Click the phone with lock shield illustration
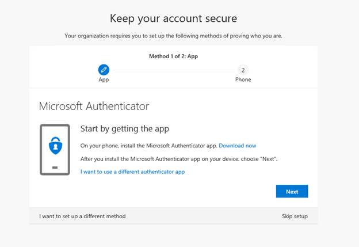 coord(55,150)
